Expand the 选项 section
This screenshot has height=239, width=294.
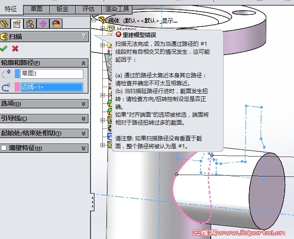[x=84, y=104]
